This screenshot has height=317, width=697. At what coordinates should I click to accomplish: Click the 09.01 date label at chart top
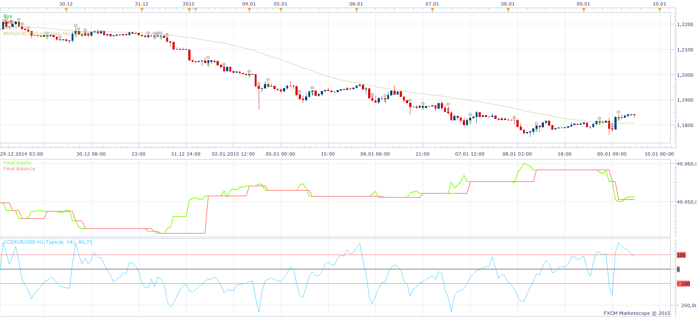(x=584, y=4)
